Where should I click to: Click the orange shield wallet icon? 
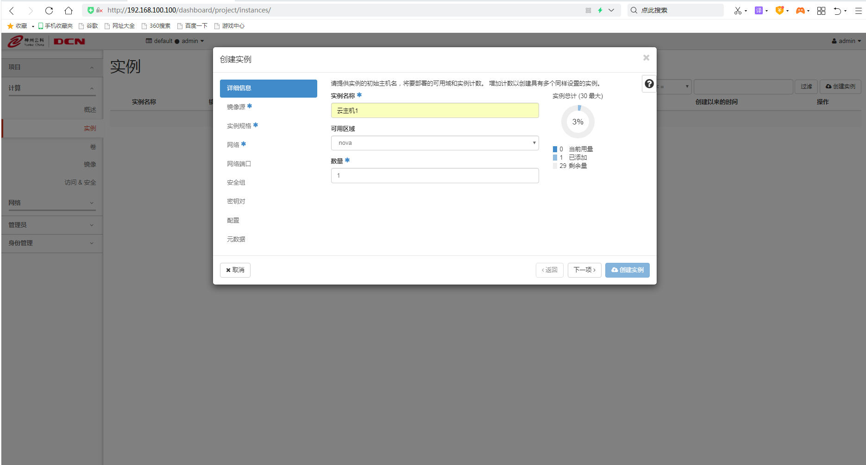click(x=779, y=10)
